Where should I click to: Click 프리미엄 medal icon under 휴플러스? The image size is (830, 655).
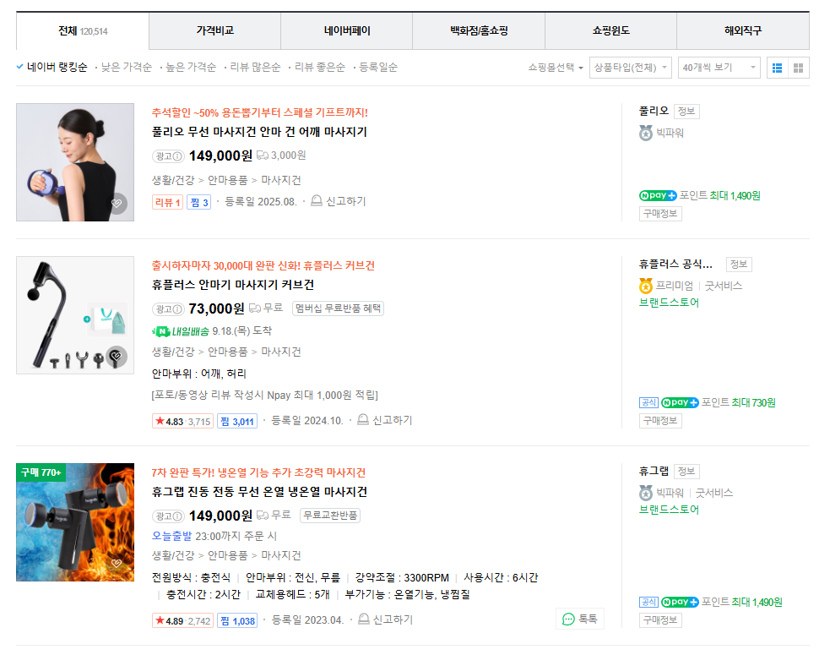[646, 286]
